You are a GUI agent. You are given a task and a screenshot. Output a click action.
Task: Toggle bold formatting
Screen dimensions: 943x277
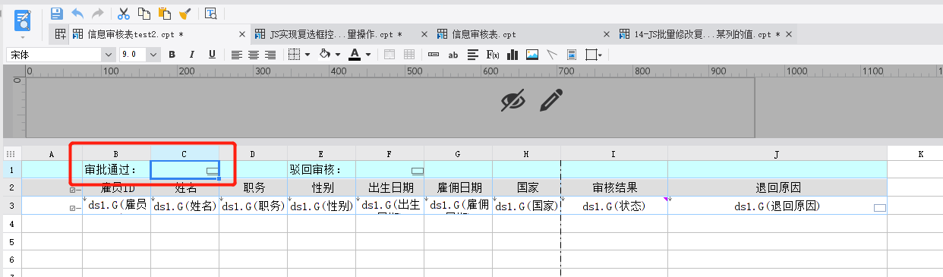(172, 55)
